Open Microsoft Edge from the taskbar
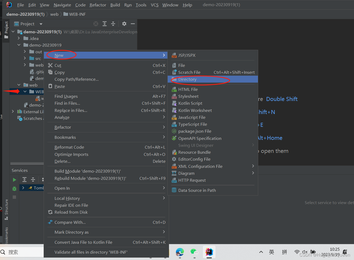The height and width of the screenshot is (260, 354). click(180, 252)
